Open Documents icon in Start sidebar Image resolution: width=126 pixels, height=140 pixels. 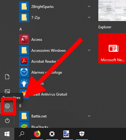(x=7, y=77)
